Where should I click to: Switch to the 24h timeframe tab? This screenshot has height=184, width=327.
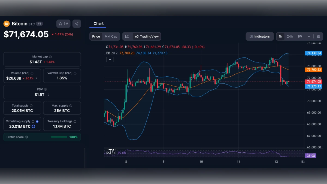click(x=290, y=36)
